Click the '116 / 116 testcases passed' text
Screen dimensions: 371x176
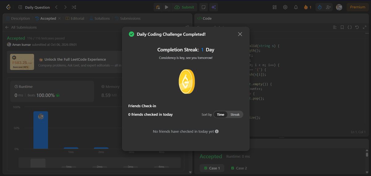(x=46, y=38)
